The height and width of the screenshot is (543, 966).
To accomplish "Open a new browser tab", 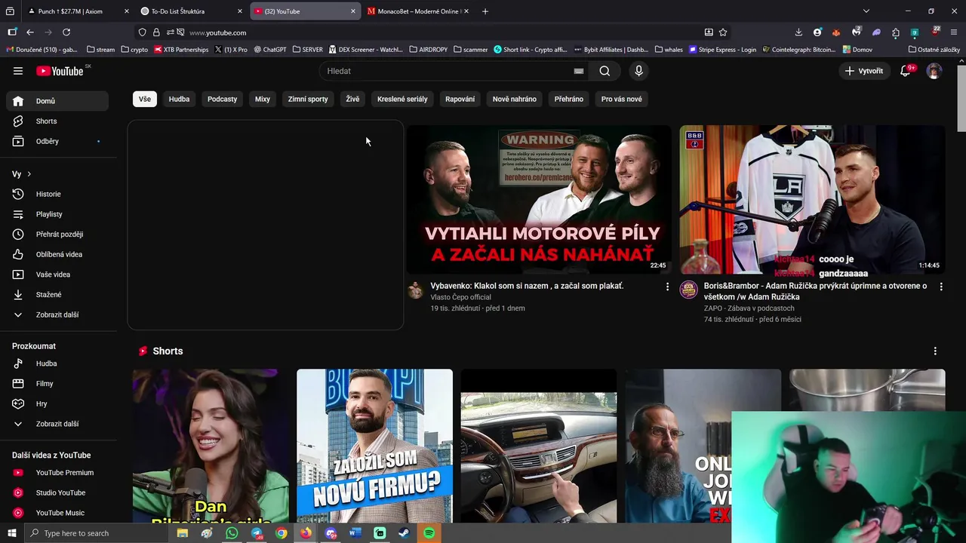I will [485, 11].
